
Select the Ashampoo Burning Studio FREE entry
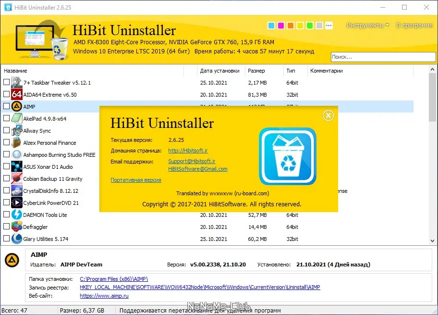59,155
